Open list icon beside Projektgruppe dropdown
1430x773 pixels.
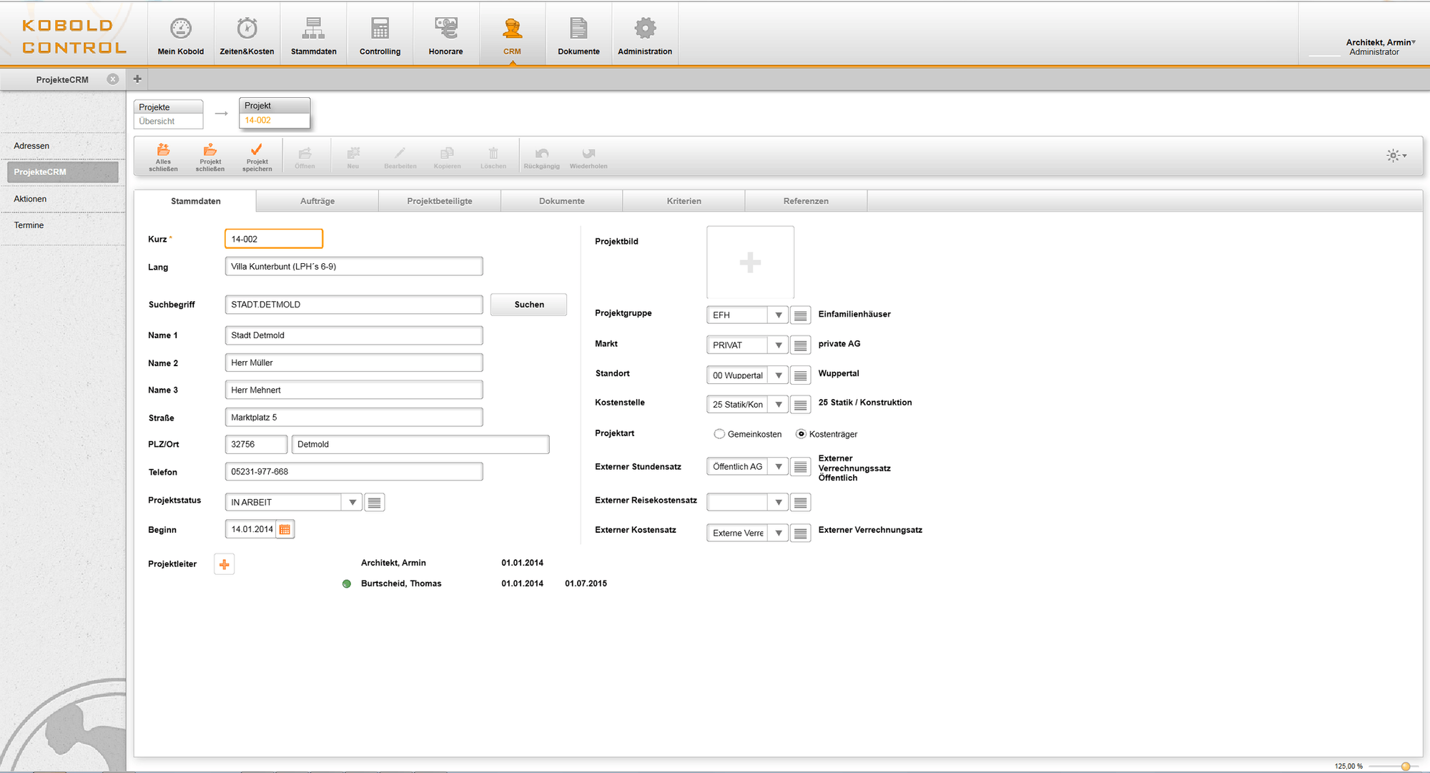pyautogui.click(x=800, y=315)
